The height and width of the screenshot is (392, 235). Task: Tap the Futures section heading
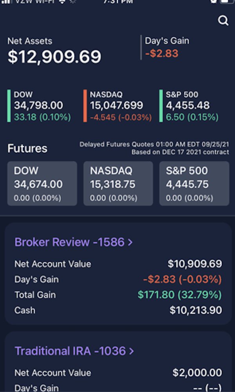click(x=27, y=149)
